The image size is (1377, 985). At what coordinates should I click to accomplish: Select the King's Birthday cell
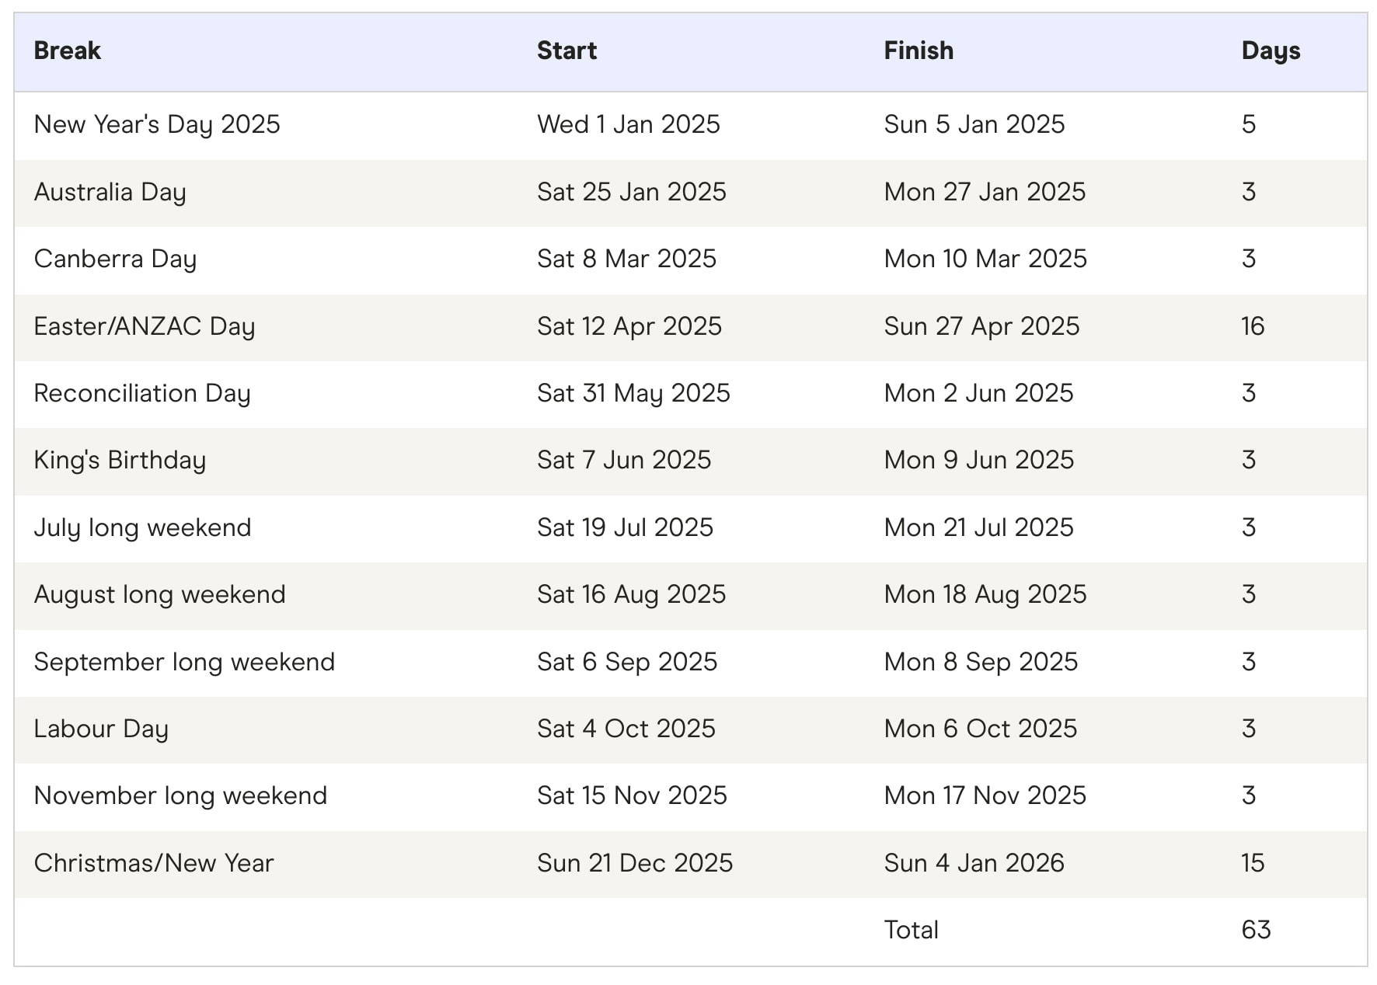(x=120, y=461)
